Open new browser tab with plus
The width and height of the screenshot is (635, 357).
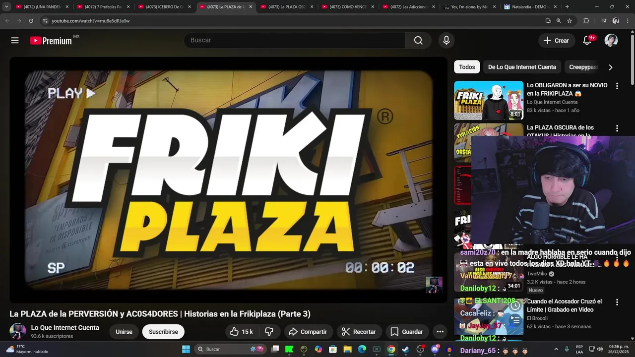(567, 7)
